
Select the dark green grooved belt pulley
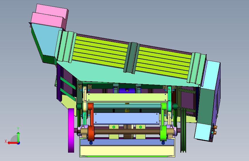[x=183, y=130]
